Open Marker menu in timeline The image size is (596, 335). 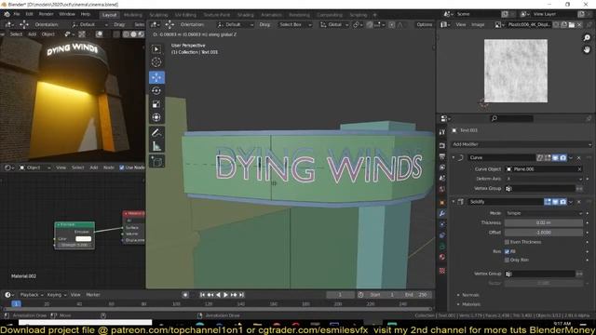93,295
